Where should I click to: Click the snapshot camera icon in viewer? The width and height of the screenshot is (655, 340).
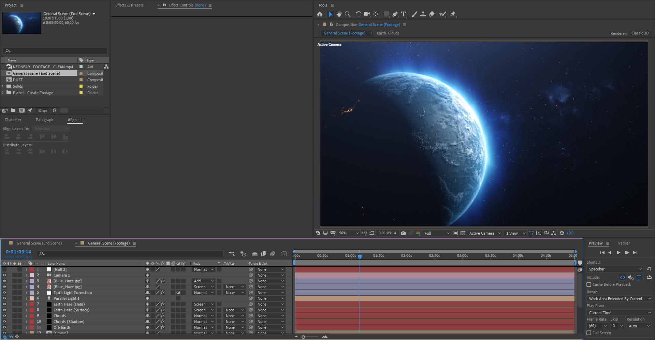[403, 233]
